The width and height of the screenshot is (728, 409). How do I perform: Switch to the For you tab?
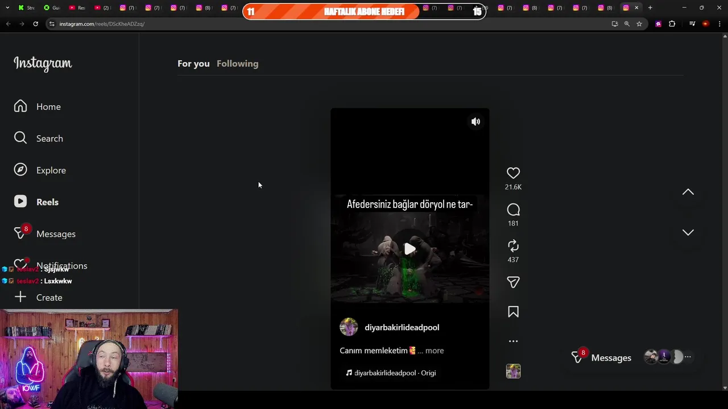(193, 64)
